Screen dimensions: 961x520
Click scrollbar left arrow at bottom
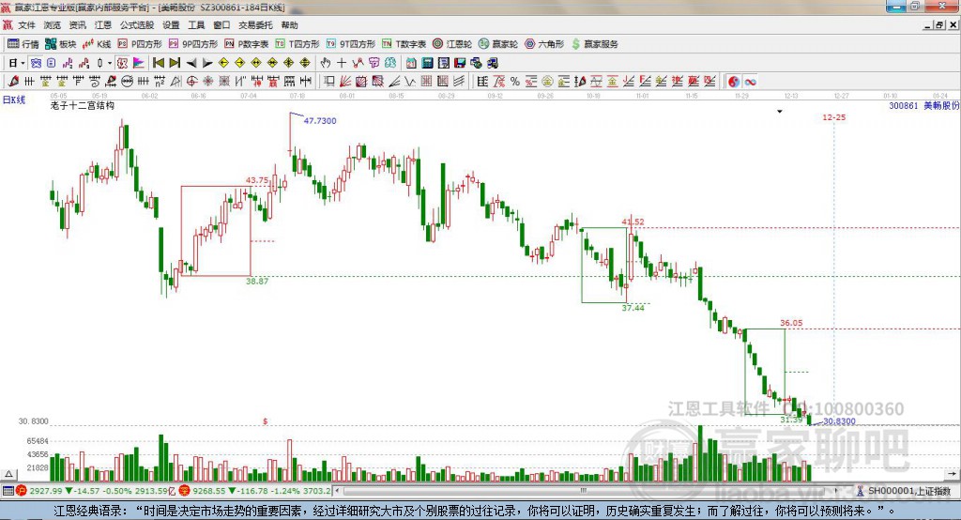pyautogui.click(x=338, y=491)
